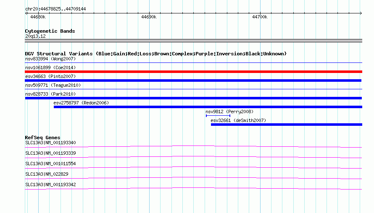The width and height of the screenshot is (374, 213).
Task: Click the nsv833994 (Wong2007) label
Action: click(50, 59)
